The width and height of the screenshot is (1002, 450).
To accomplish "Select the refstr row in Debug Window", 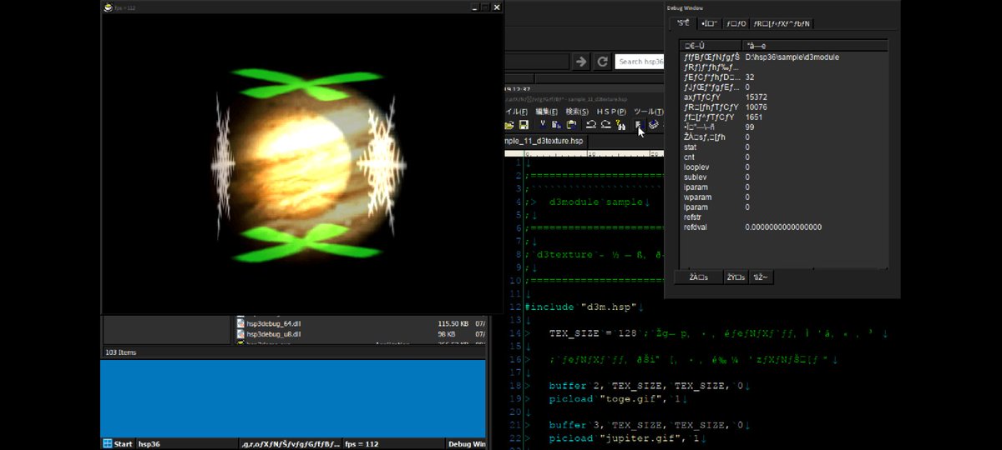I will [783, 217].
